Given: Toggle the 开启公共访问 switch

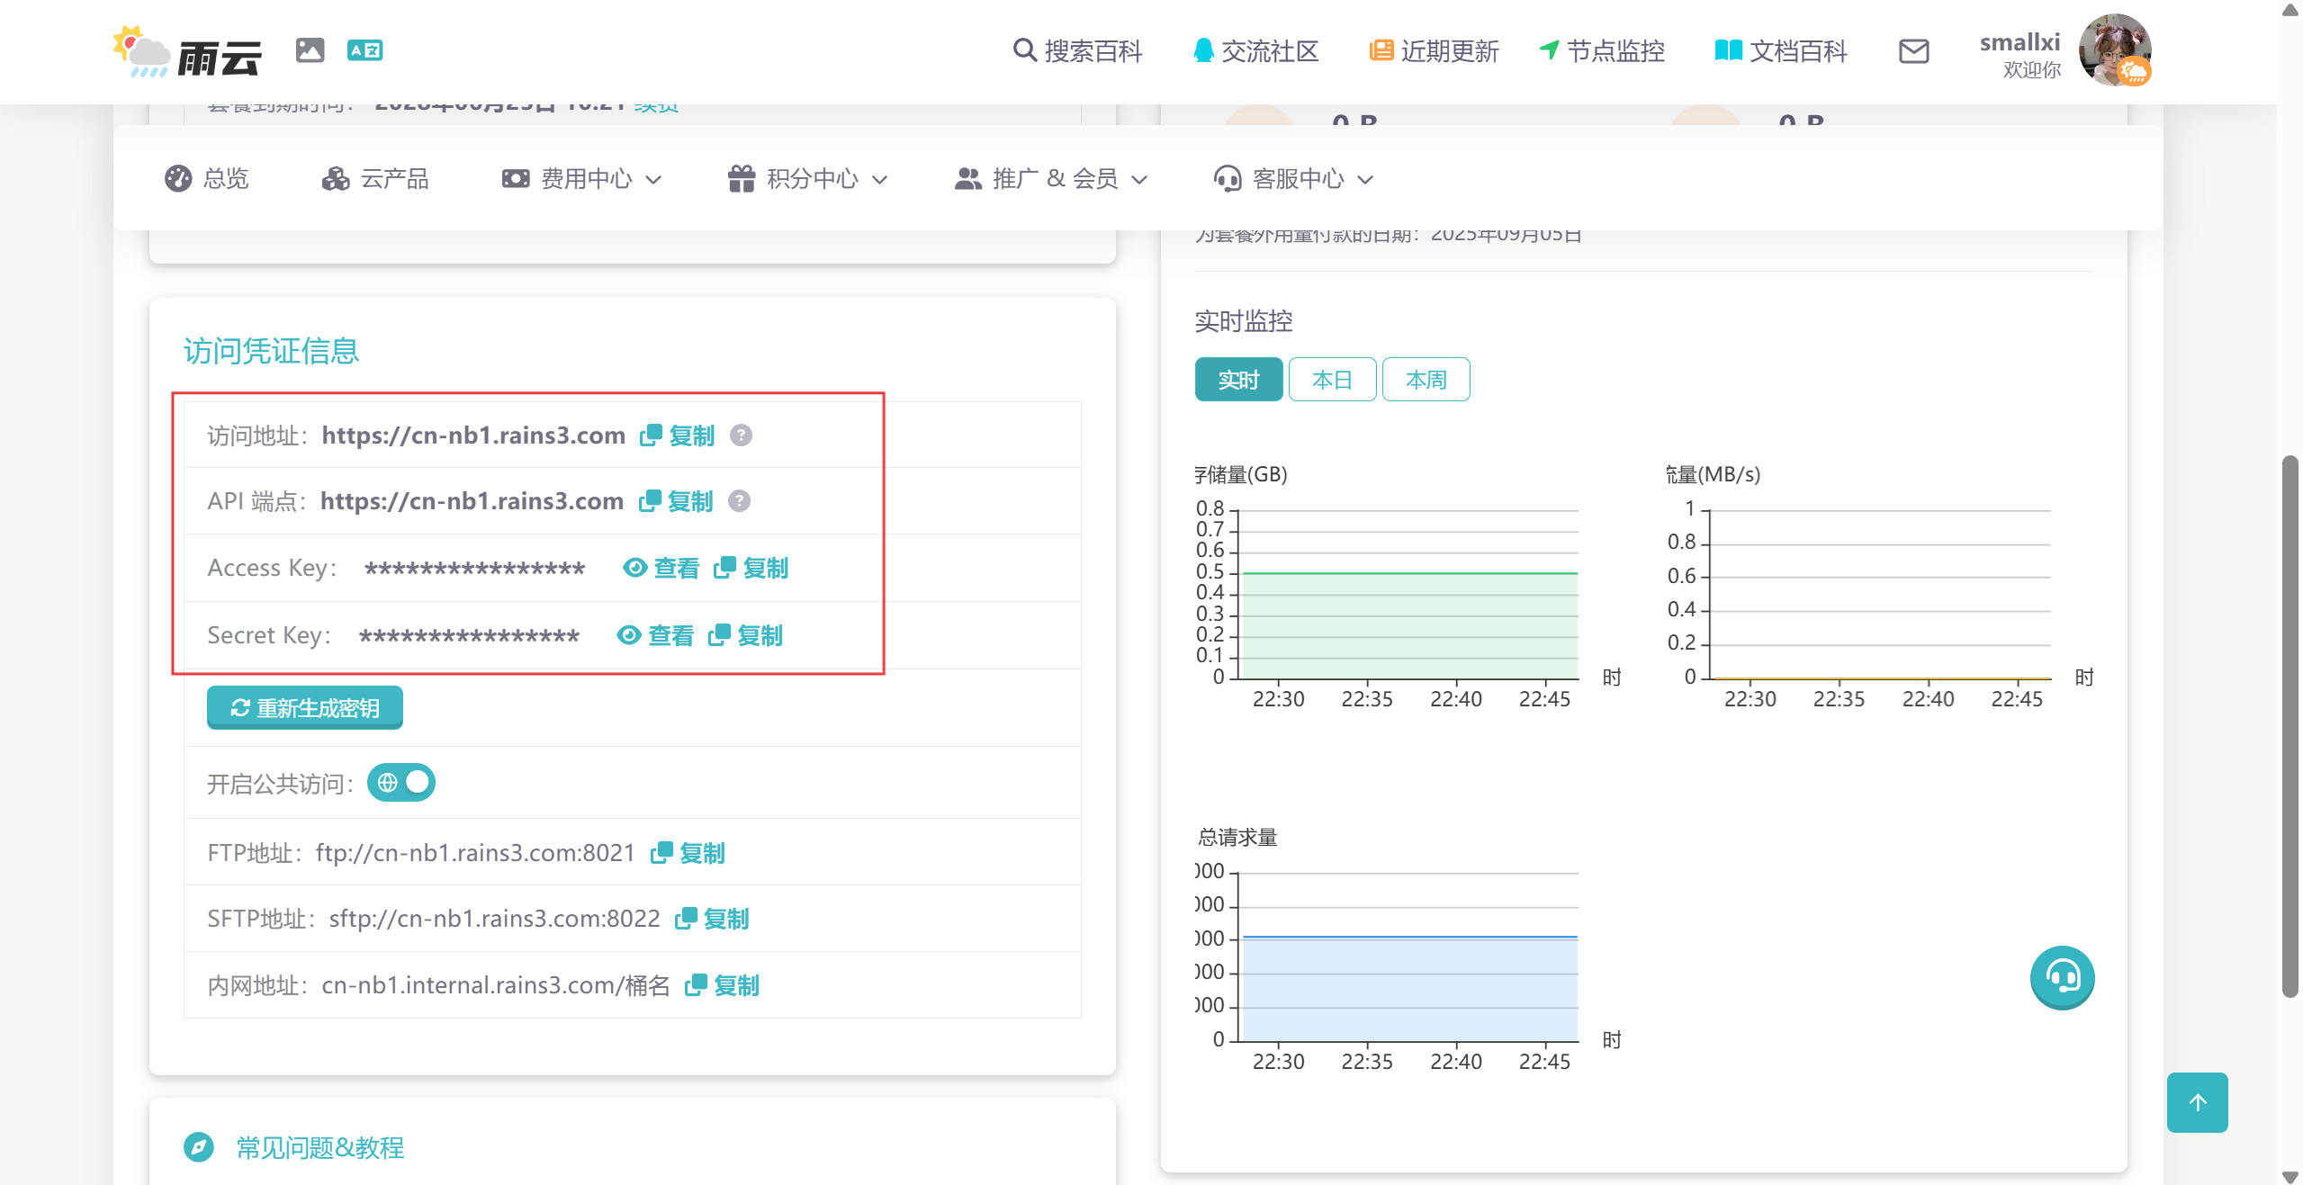Looking at the screenshot, I should (401, 783).
